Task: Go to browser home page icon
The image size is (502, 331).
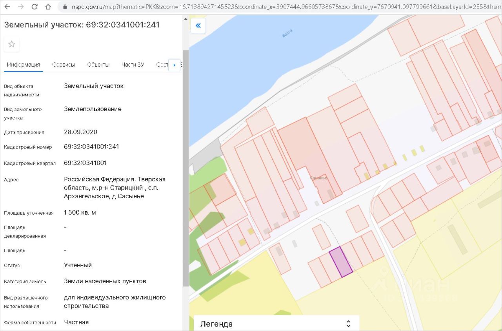Action: point(48,7)
